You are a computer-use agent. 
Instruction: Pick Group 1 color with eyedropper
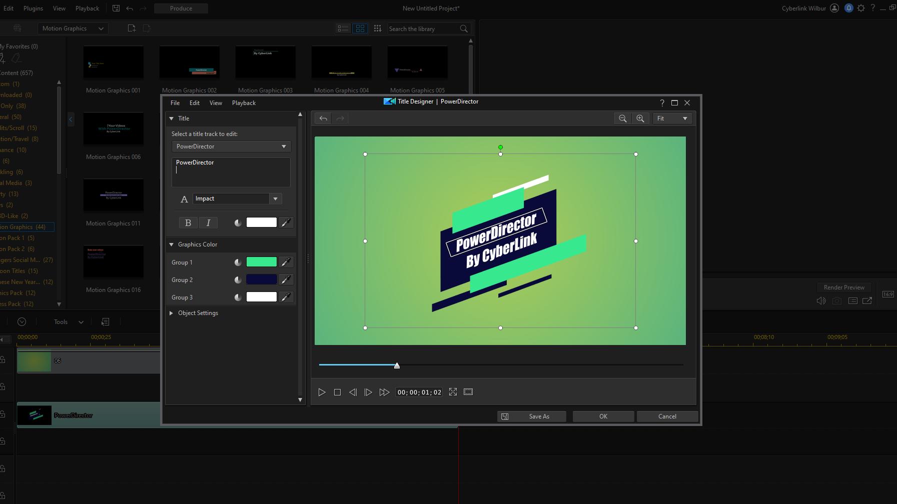tap(286, 262)
